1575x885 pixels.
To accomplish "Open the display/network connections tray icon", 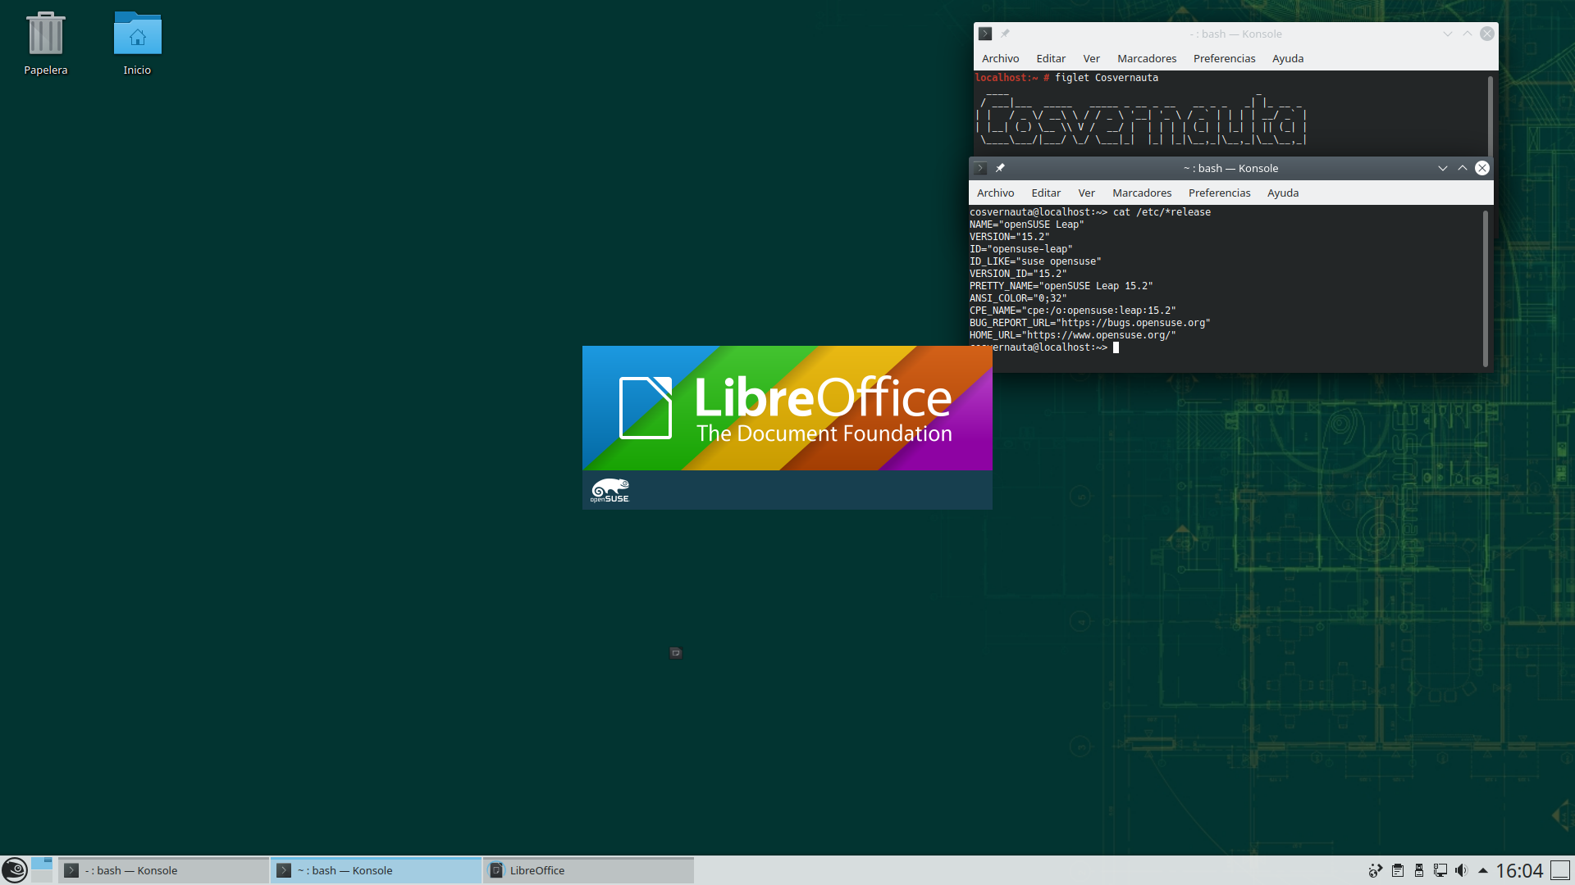I will [1440, 870].
